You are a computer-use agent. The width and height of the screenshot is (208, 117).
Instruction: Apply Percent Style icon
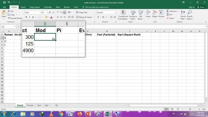tap(103, 17)
